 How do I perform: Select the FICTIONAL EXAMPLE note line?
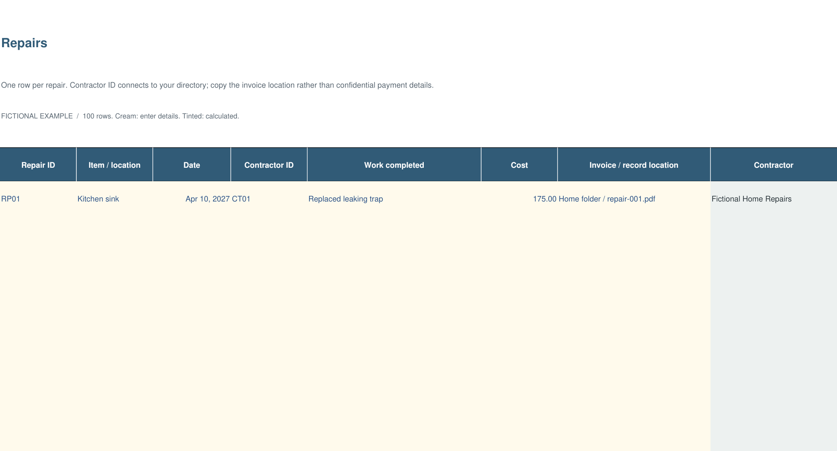tap(120, 116)
